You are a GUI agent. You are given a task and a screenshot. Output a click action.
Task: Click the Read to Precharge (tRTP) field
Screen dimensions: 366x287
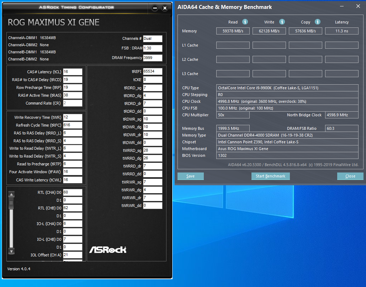(73, 164)
